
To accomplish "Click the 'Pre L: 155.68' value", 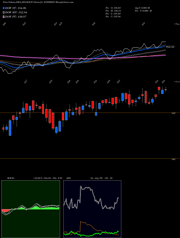I will pyautogui.click(x=113, y=14).
